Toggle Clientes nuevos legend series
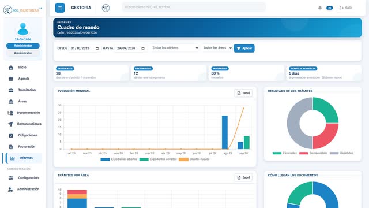The image size is (369, 208). click(x=194, y=159)
